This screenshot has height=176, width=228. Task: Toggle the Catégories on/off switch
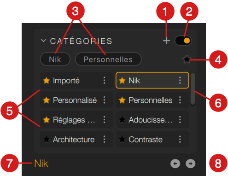pyautogui.click(x=183, y=41)
